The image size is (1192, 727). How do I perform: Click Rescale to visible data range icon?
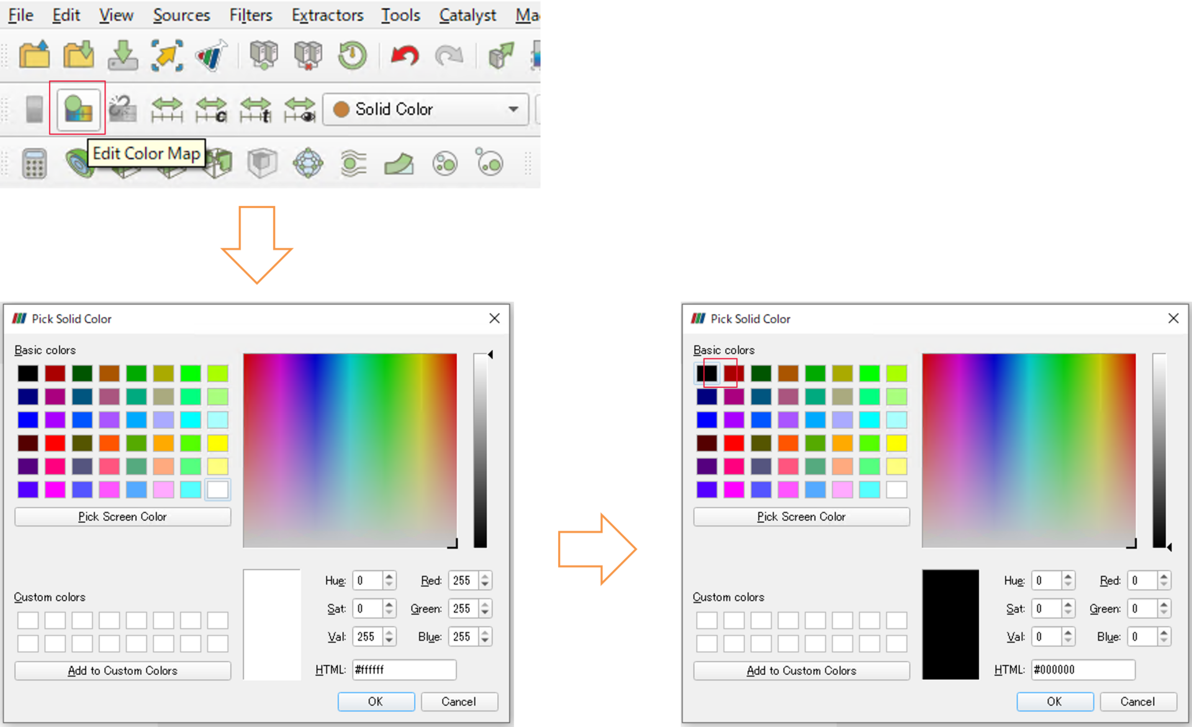(x=300, y=109)
